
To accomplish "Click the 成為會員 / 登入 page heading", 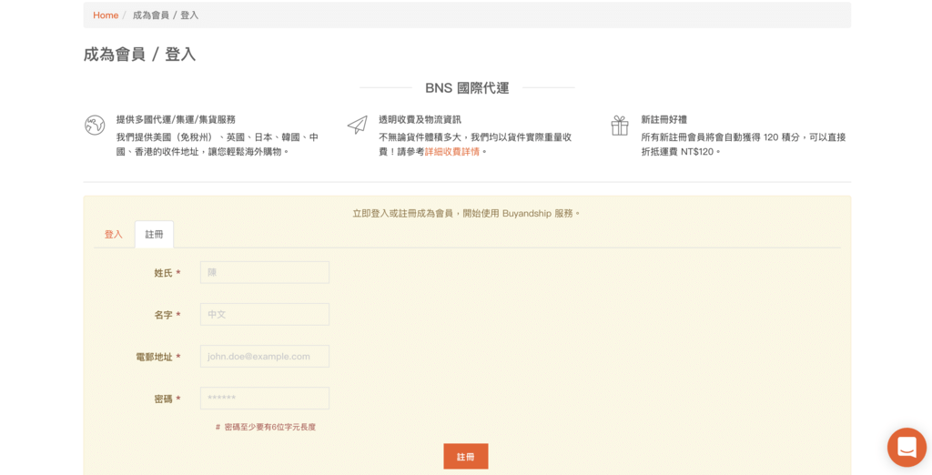I will tap(139, 55).
